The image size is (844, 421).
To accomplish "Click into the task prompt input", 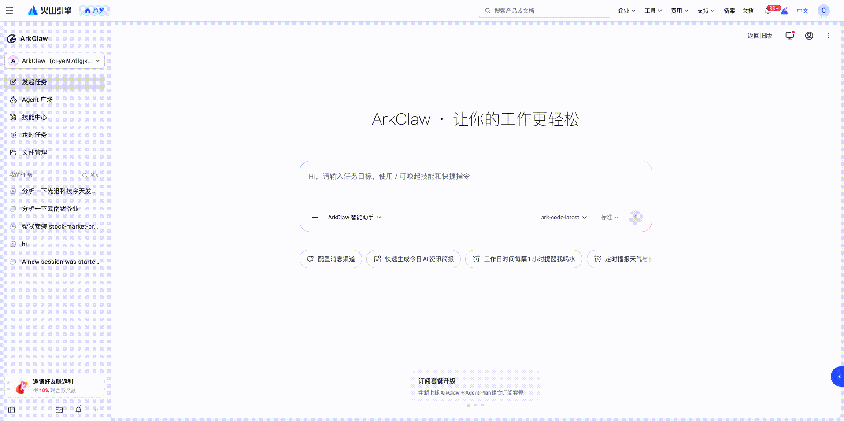I will coord(476,185).
